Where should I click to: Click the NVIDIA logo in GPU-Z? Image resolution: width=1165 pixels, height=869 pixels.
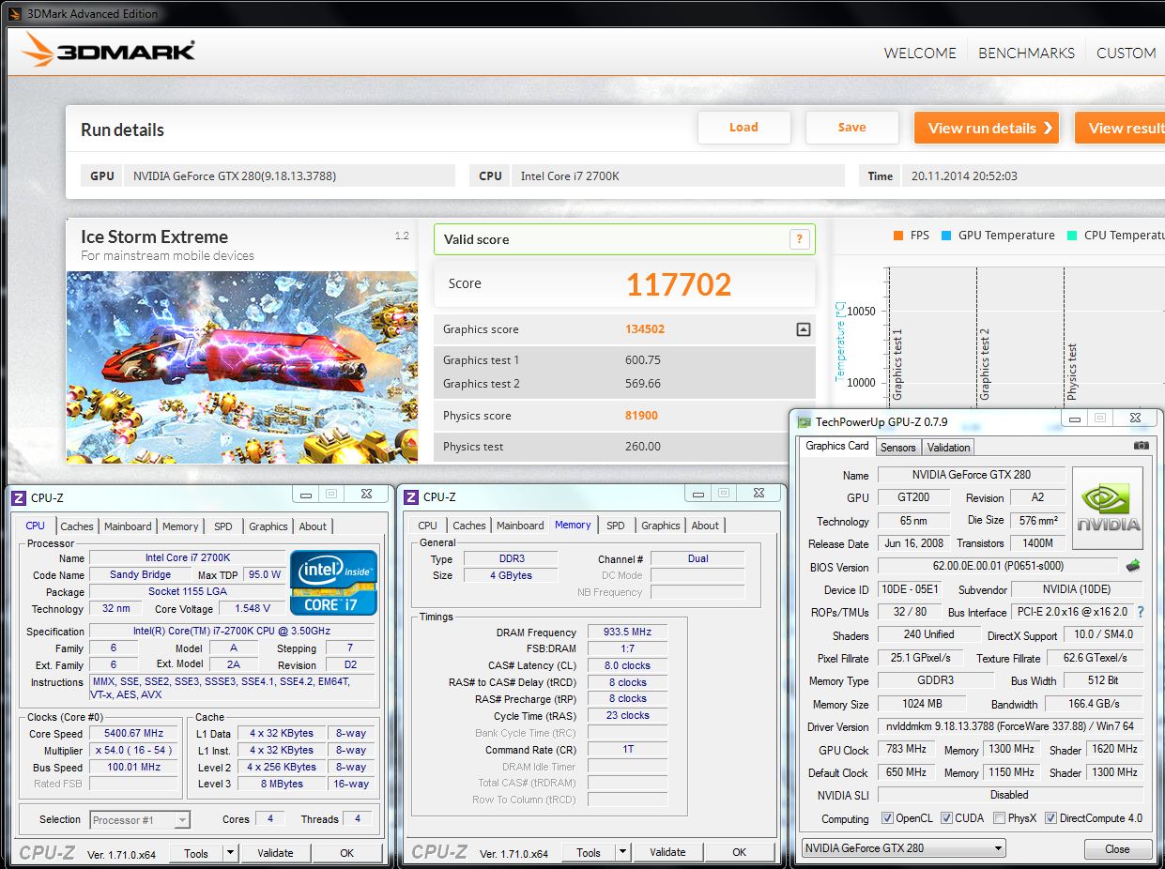point(1108,508)
